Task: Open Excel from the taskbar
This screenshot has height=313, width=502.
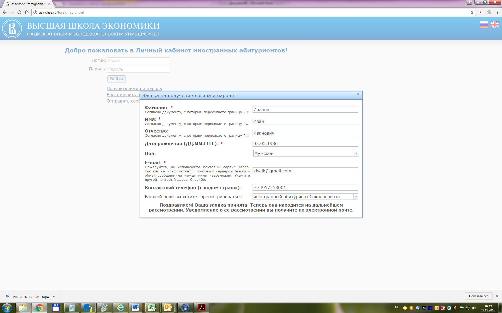Action: click(x=152, y=308)
